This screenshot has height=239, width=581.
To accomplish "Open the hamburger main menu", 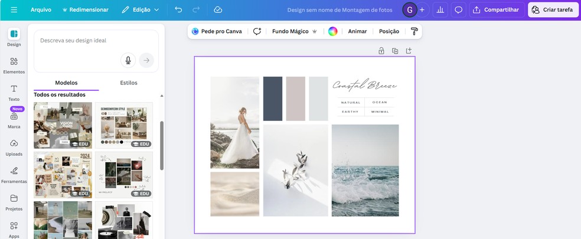I will click(14, 10).
